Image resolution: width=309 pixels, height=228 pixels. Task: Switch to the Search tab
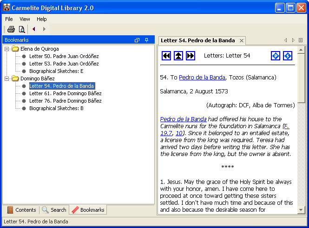pyautogui.click(x=54, y=210)
